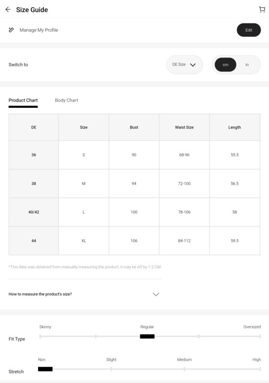Click the 40/42 DE size cell
The width and height of the screenshot is (269, 383).
click(34, 212)
